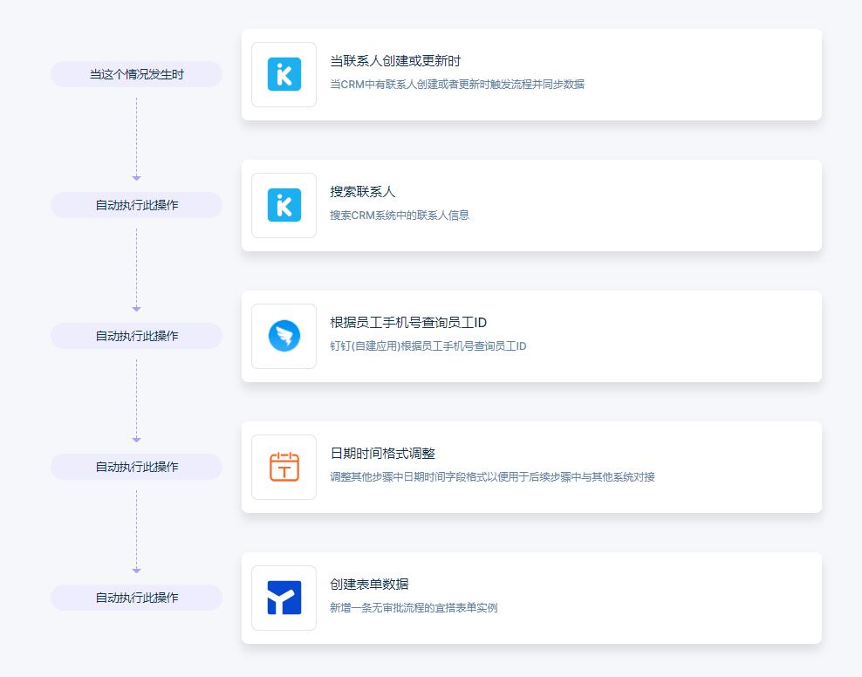Click the 搜索联系人 CRM app icon
The image size is (862, 677).
(x=284, y=205)
